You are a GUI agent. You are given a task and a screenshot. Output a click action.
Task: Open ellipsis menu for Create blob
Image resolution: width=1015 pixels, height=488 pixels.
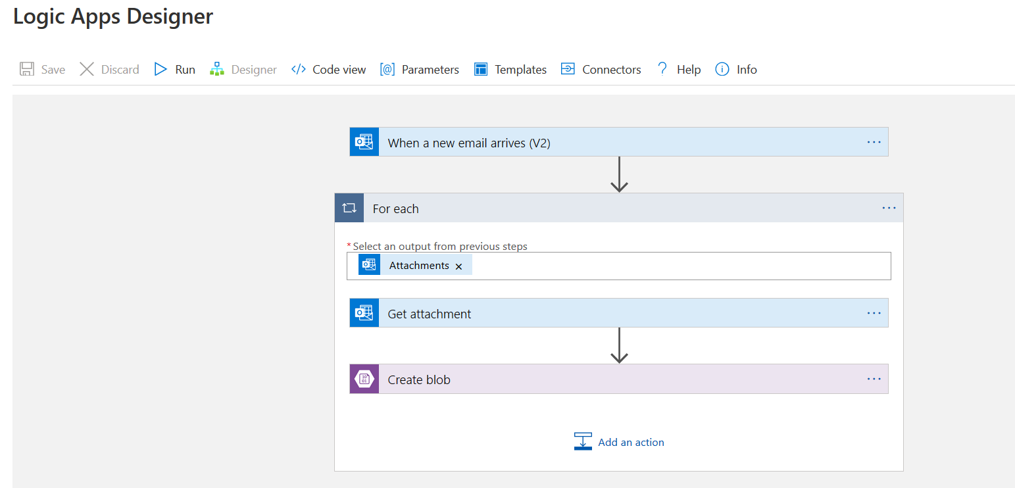874,379
